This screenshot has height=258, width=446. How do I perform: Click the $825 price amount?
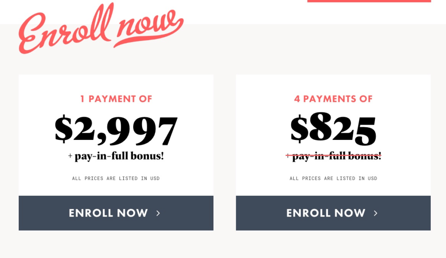pyautogui.click(x=333, y=129)
